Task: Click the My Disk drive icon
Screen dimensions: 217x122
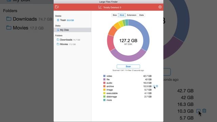Action: [x=58, y=30]
